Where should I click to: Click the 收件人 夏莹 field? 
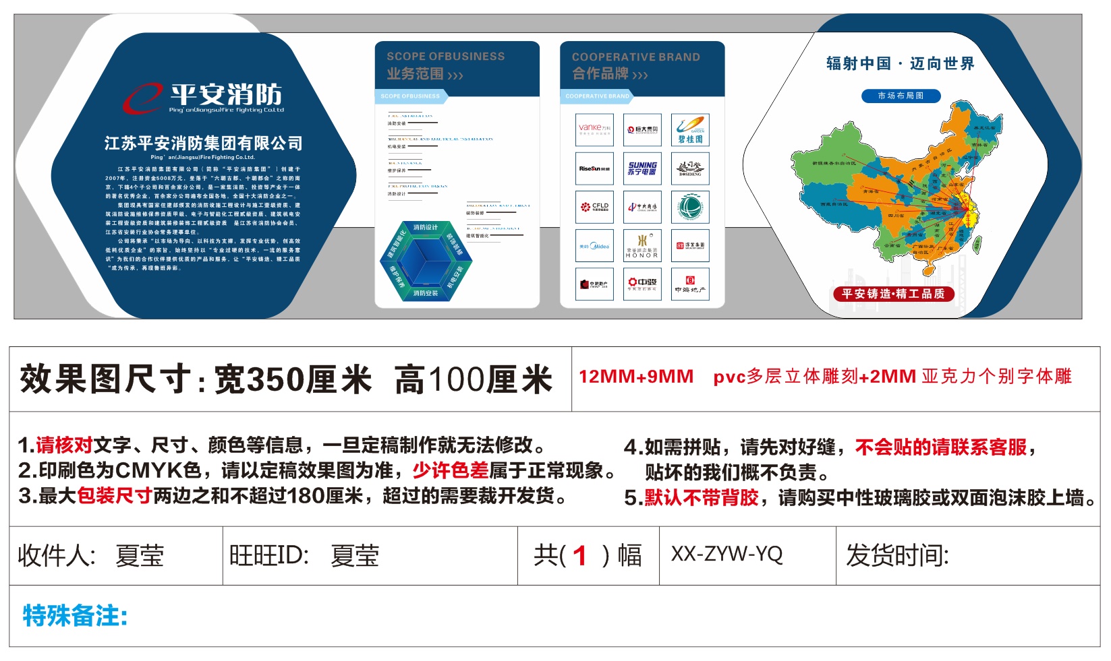click(x=116, y=556)
